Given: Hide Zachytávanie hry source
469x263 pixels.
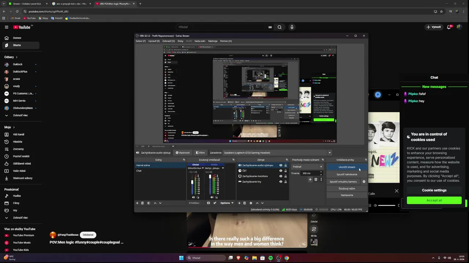Looking at the screenshot, I should (x=281, y=182).
